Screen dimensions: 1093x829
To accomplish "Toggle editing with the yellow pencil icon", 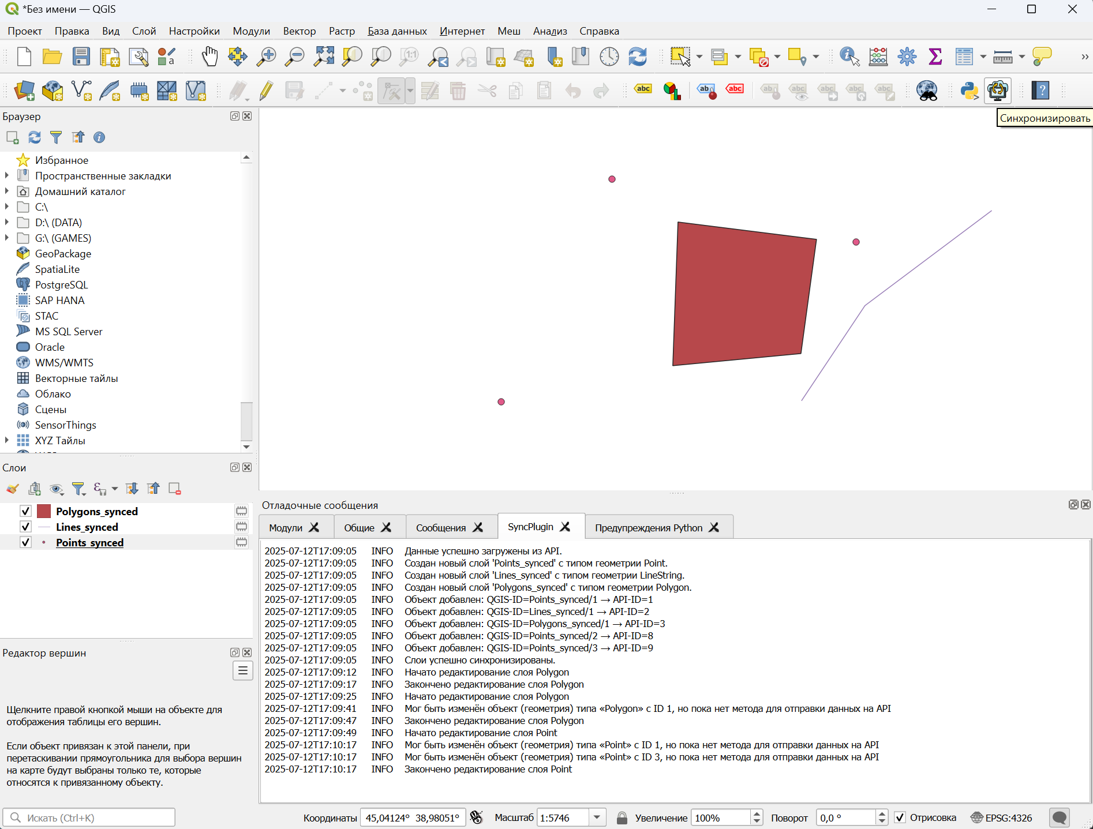I will point(266,91).
